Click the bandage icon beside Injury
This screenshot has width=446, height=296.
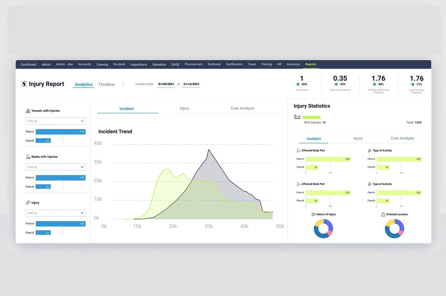[28, 203]
